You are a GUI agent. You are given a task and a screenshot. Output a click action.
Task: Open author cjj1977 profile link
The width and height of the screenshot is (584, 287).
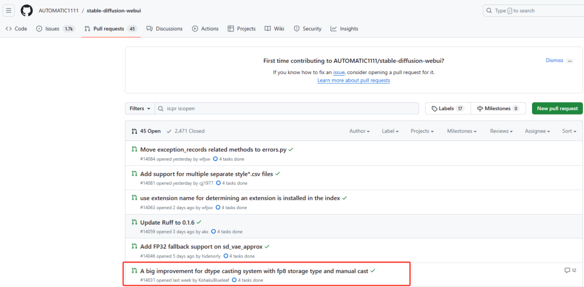(x=208, y=183)
